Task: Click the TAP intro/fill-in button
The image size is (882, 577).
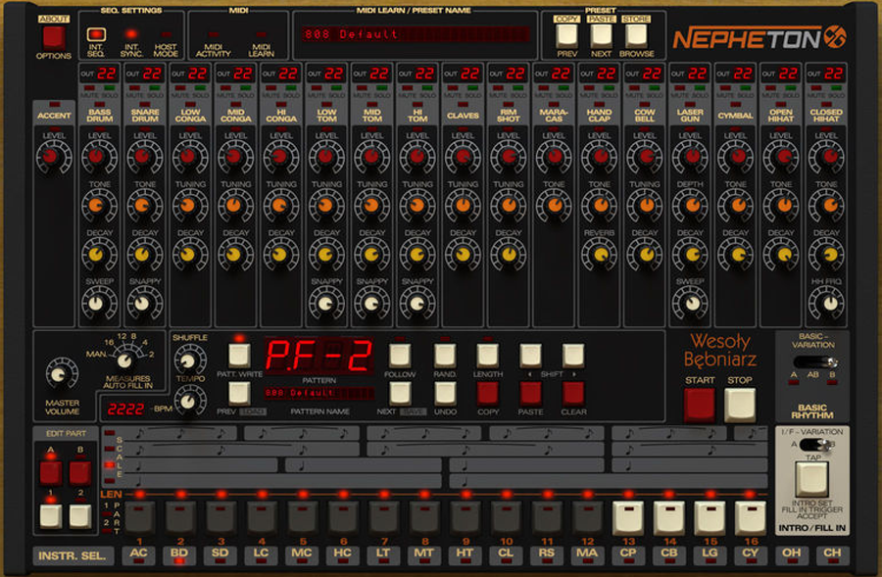Action: point(811,480)
